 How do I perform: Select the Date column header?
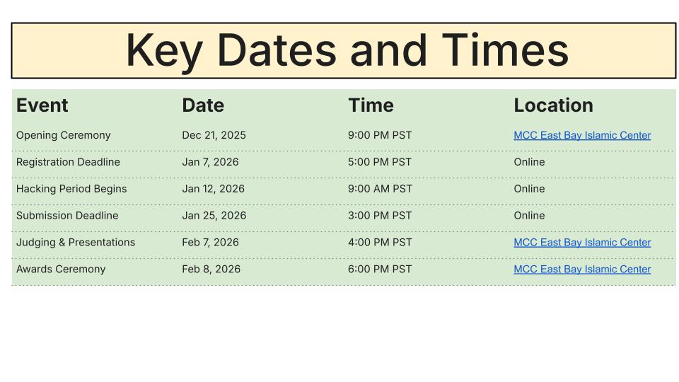[x=203, y=105]
